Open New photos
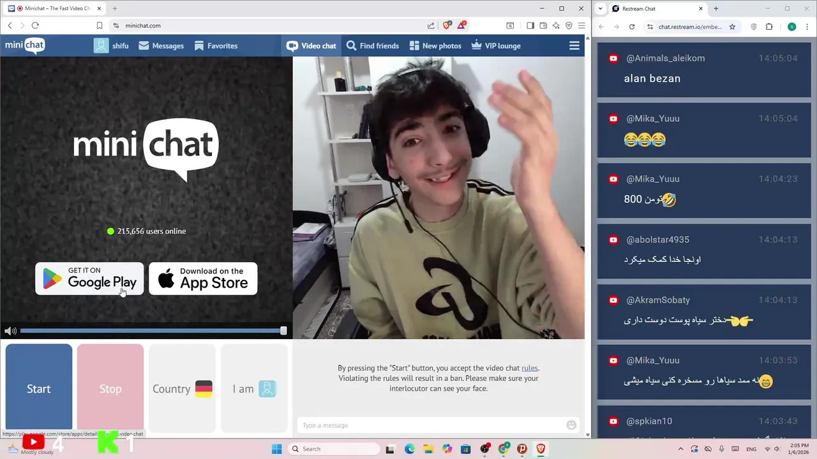Viewport: 817px width, 459px height. (435, 46)
